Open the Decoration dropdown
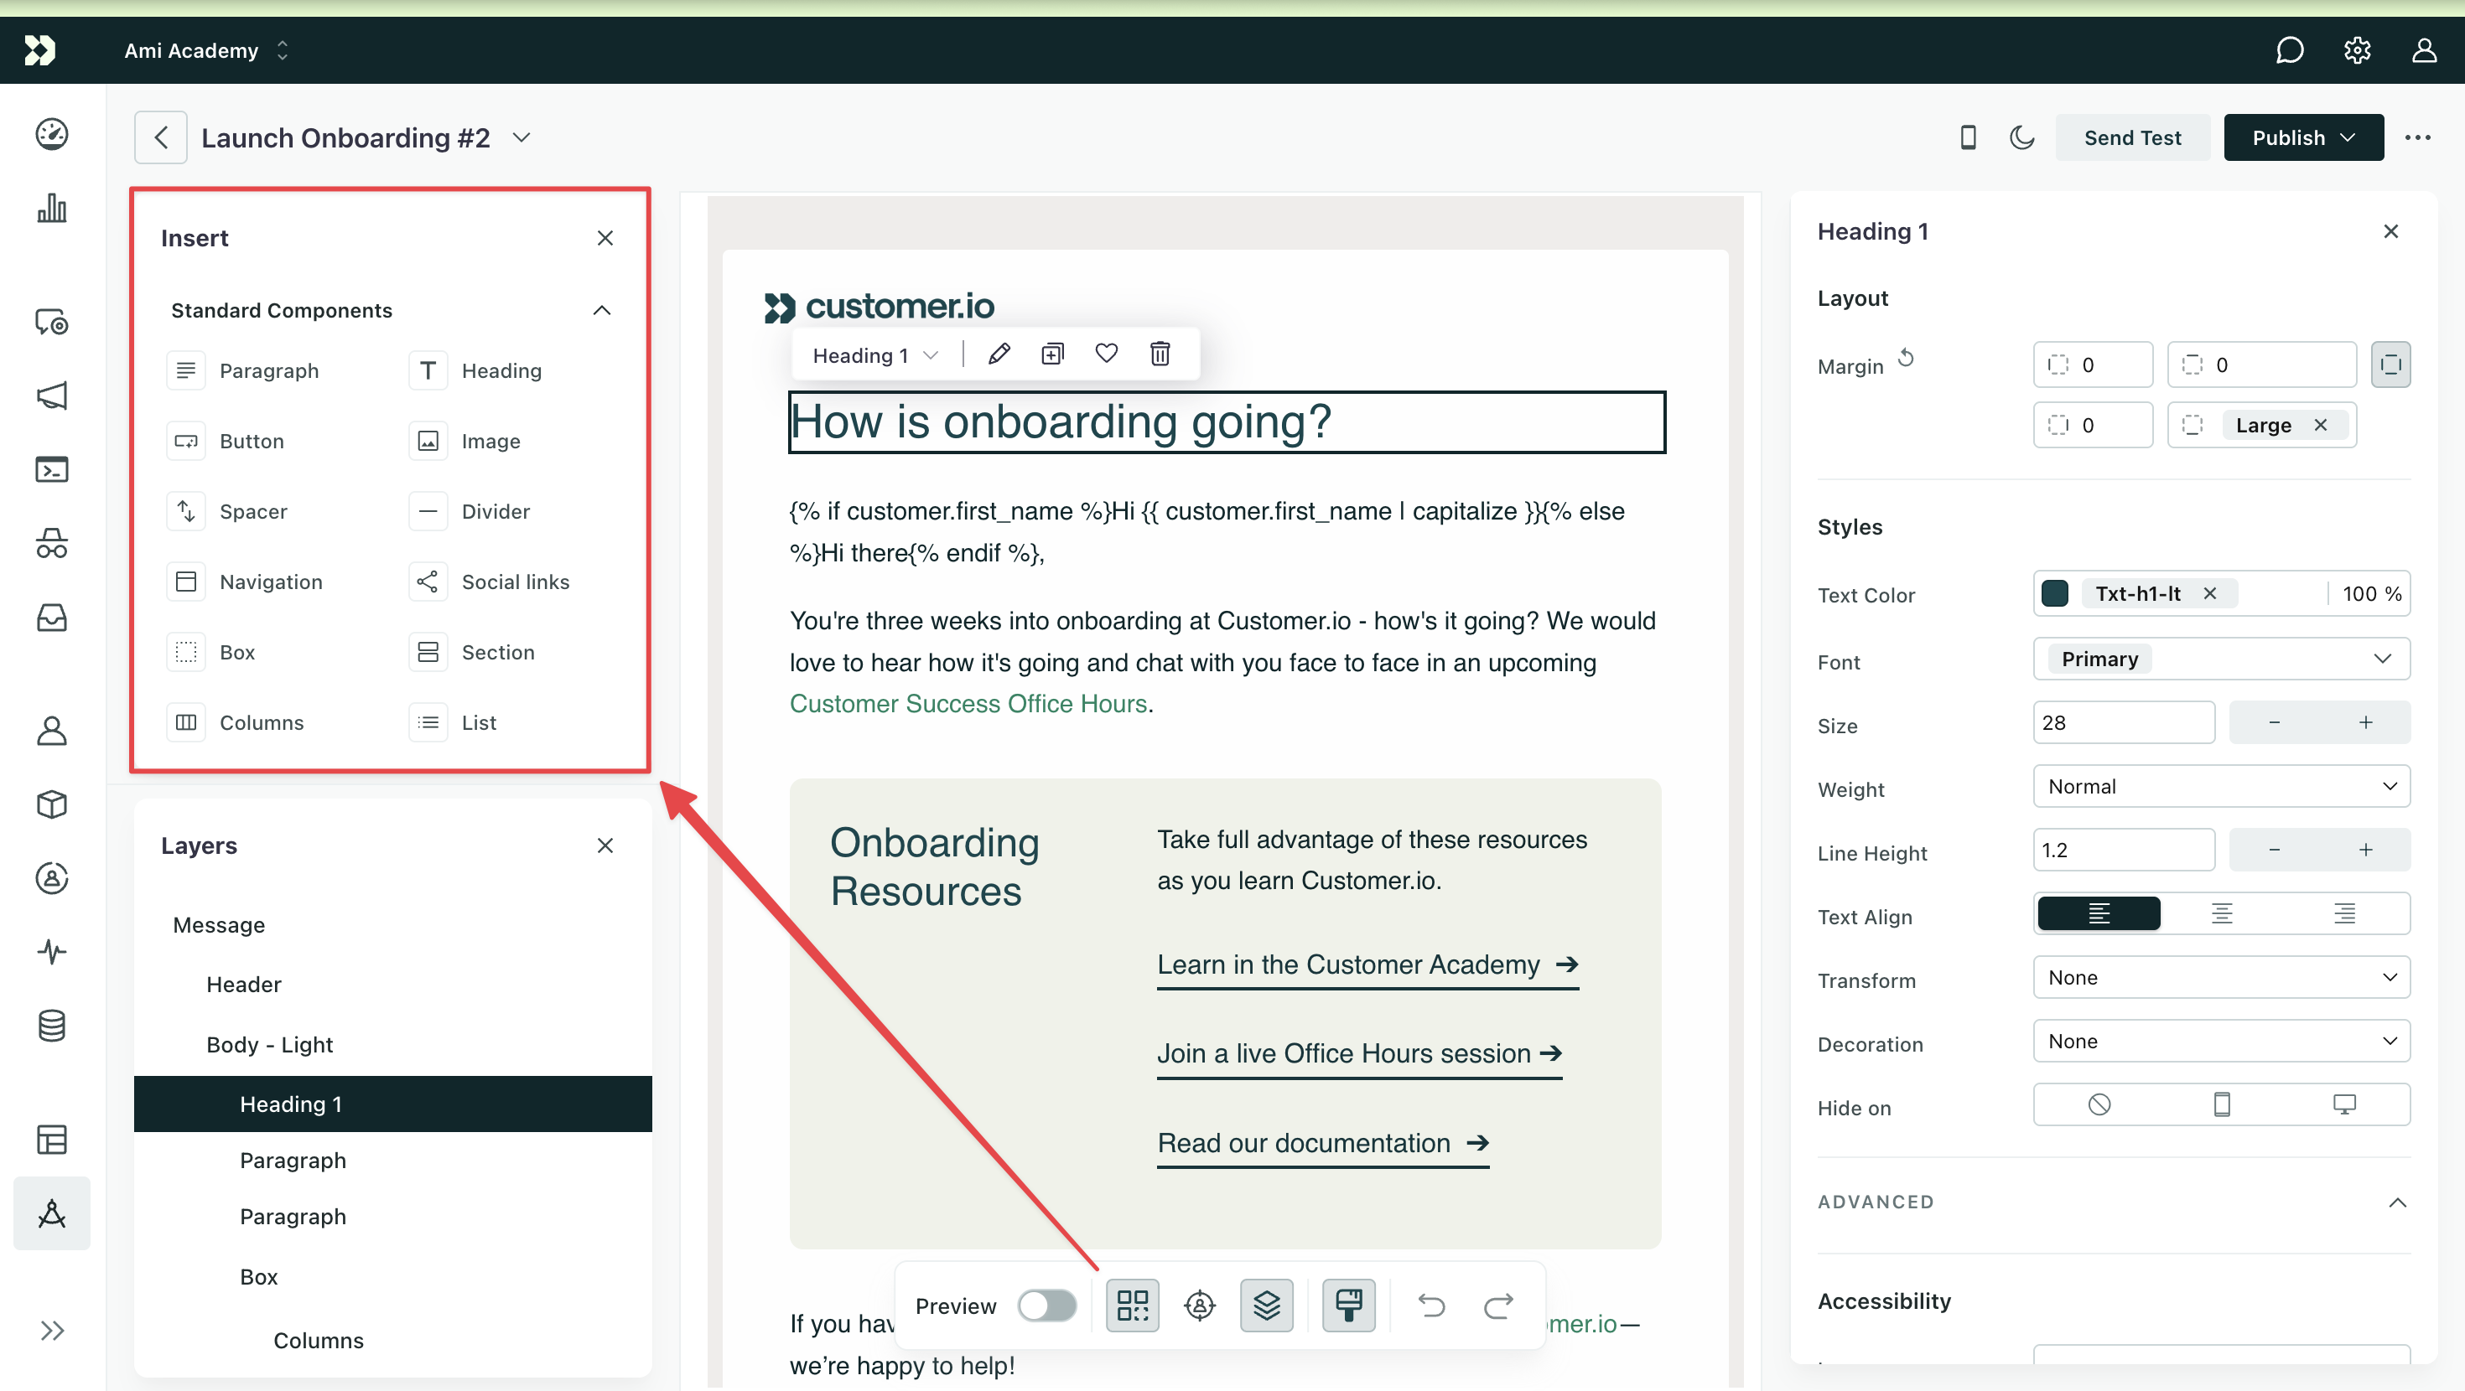This screenshot has width=2465, height=1391. 2221,1041
